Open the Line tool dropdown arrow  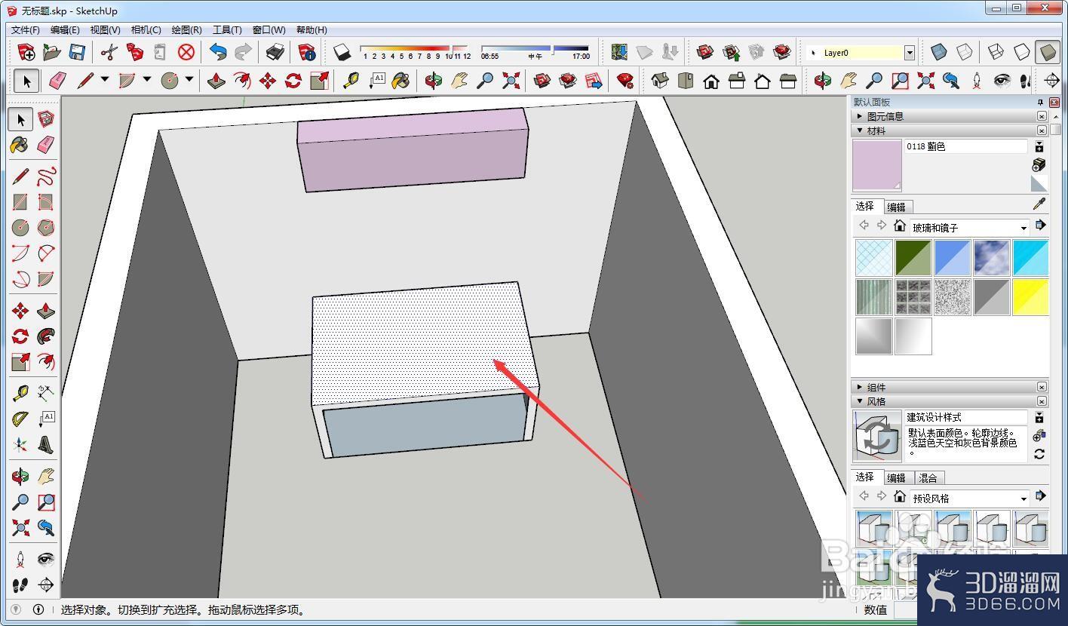tap(104, 80)
